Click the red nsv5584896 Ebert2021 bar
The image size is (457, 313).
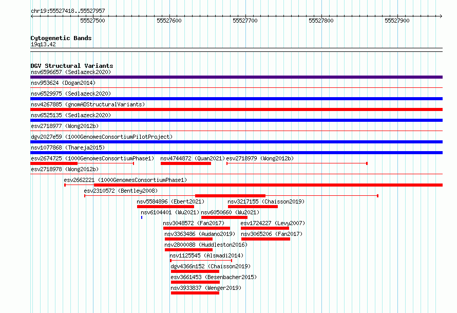tap(165, 207)
